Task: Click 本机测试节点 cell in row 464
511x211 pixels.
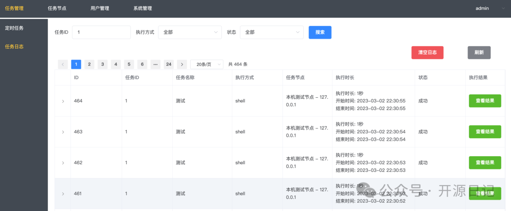Action: pyautogui.click(x=307, y=101)
